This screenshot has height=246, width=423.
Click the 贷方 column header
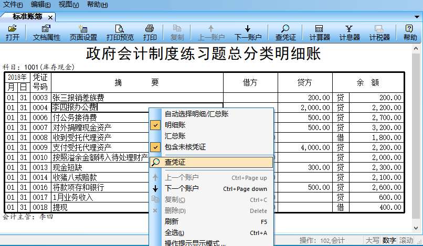point(304,82)
